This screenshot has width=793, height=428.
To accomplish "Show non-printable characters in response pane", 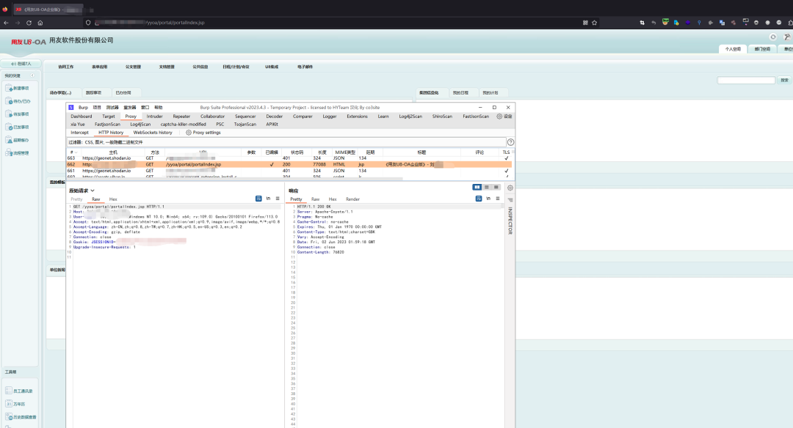I will (x=488, y=199).
